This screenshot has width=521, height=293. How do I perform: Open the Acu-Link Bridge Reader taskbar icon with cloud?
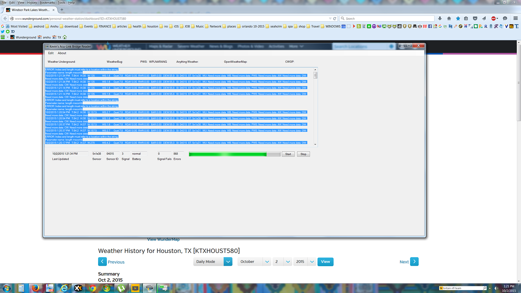click(x=150, y=288)
